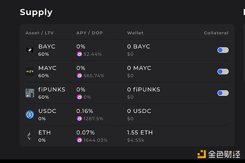Click DOP reward icon beside 1644.03%
The height and width of the screenshot is (163, 245).
79,140
